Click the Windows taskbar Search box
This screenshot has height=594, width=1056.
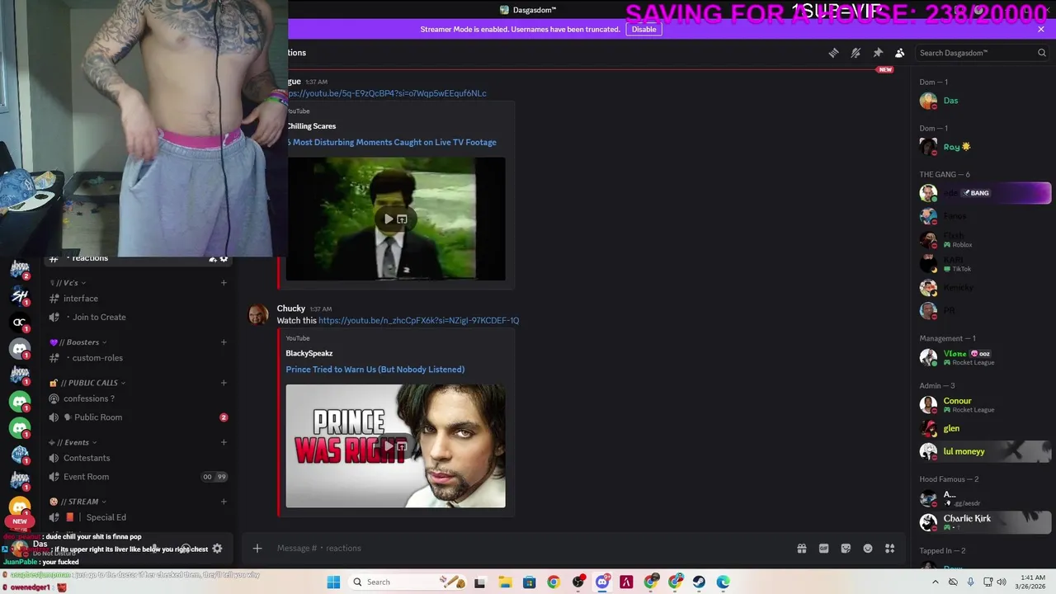point(408,582)
